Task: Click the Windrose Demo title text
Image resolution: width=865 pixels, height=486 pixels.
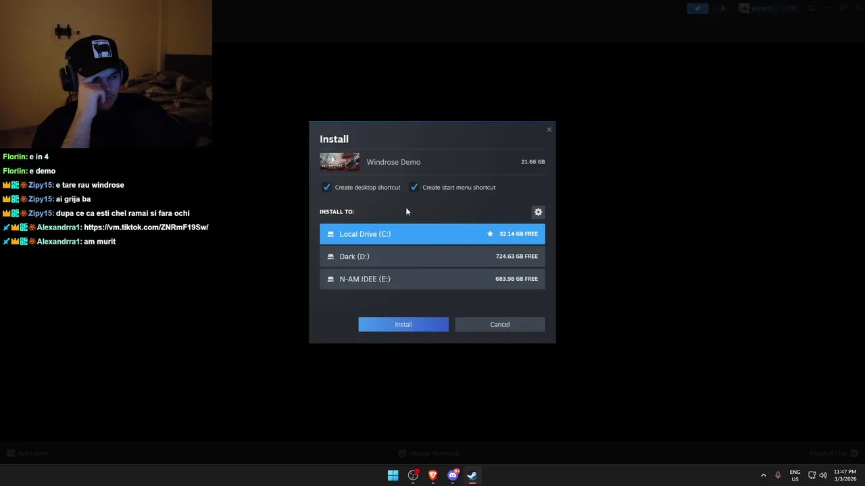Action: tap(393, 162)
